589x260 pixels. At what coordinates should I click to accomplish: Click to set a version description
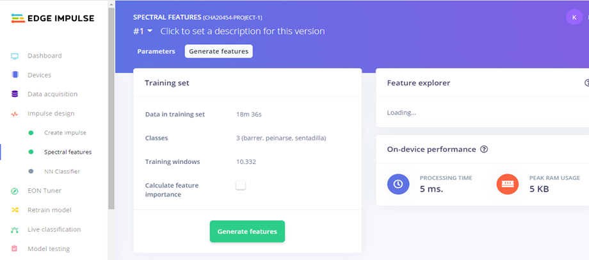point(243,31)
